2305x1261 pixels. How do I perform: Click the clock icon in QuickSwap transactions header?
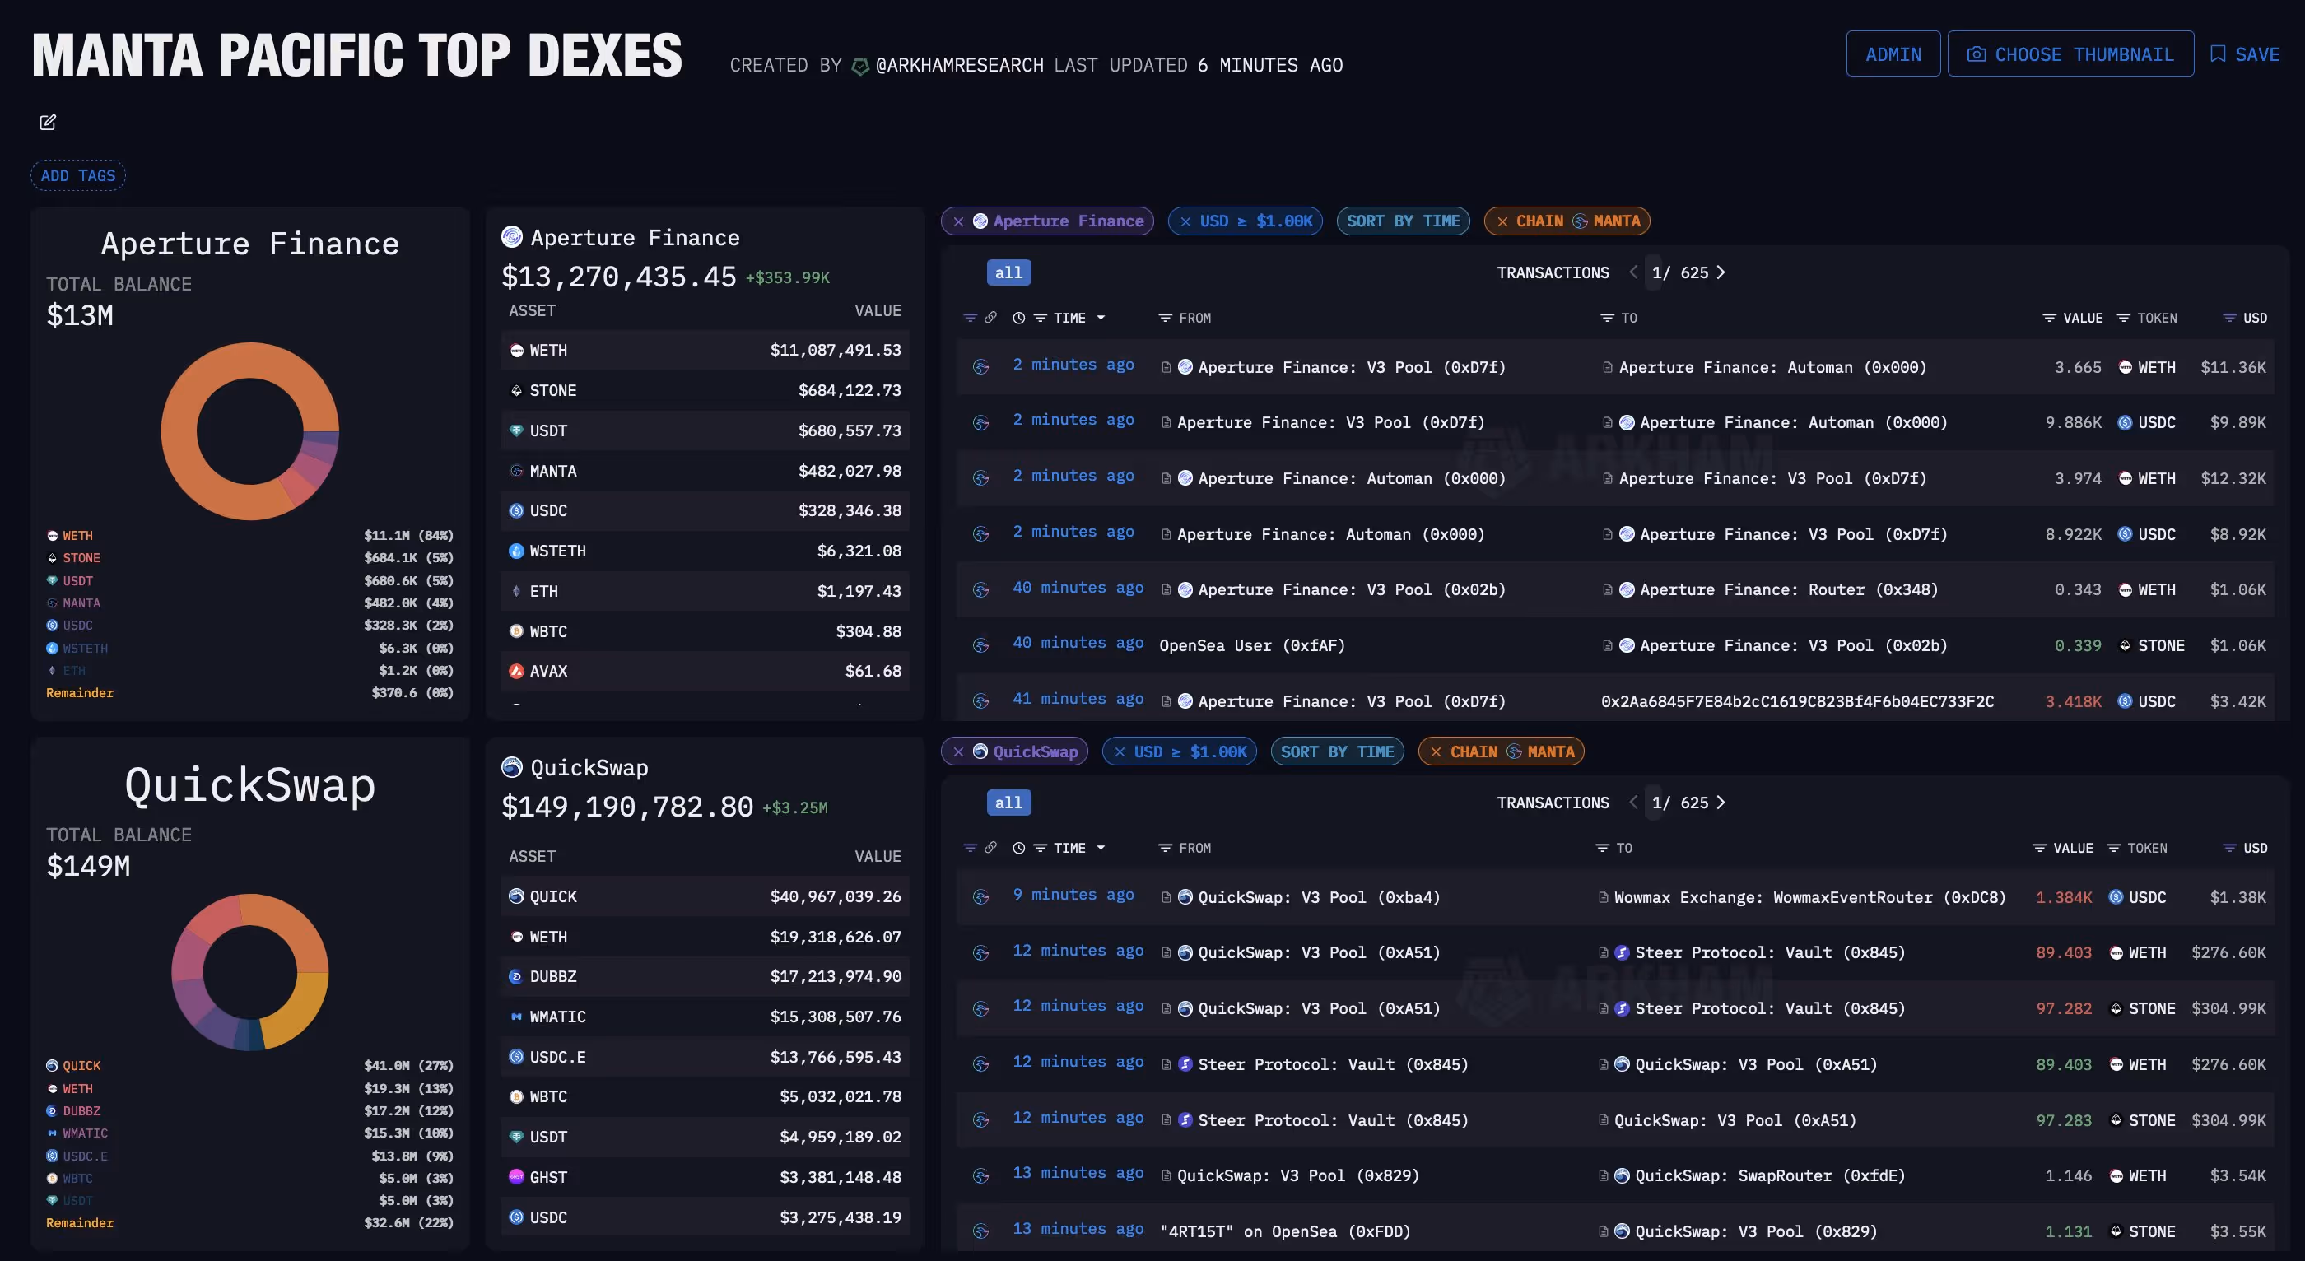tap(1018, 849)
